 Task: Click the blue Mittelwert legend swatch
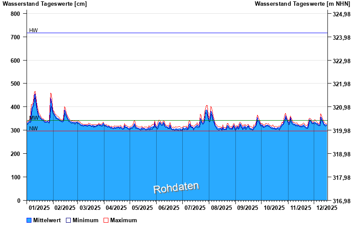pos(29,220)
